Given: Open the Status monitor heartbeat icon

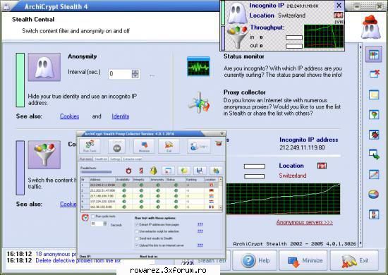Looking at the screenshot, I should 198,66.
